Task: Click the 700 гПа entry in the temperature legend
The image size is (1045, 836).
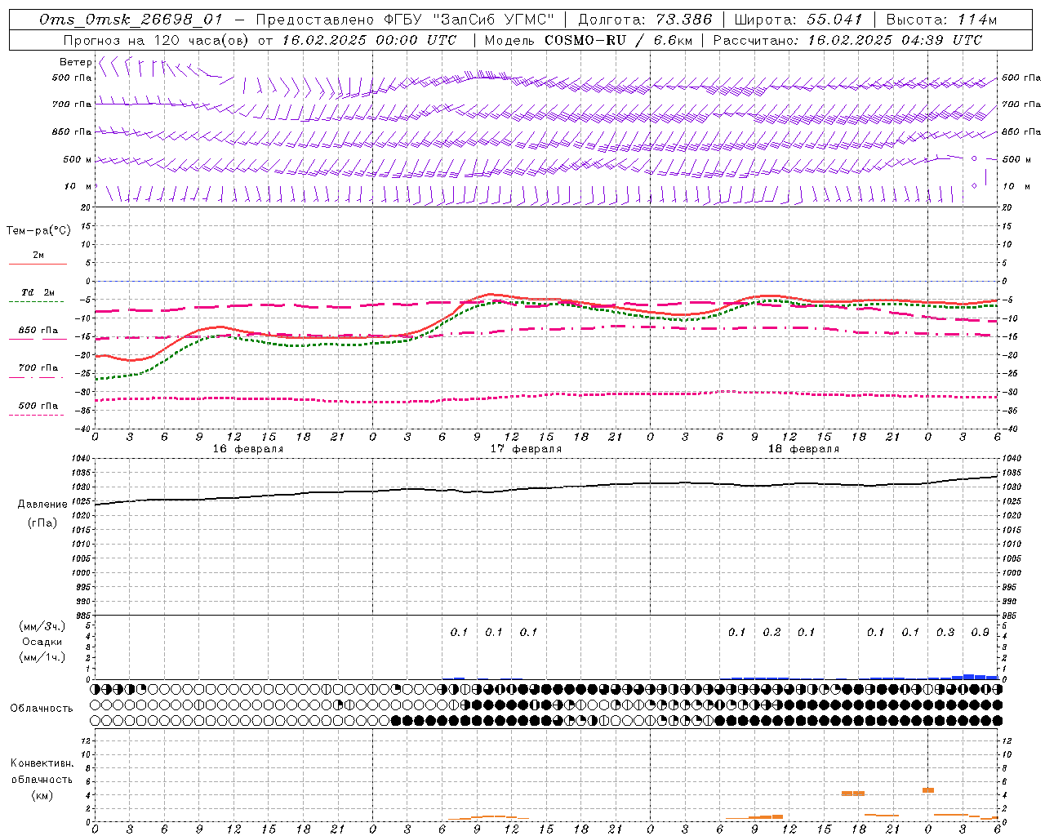Action: point(38,368)
